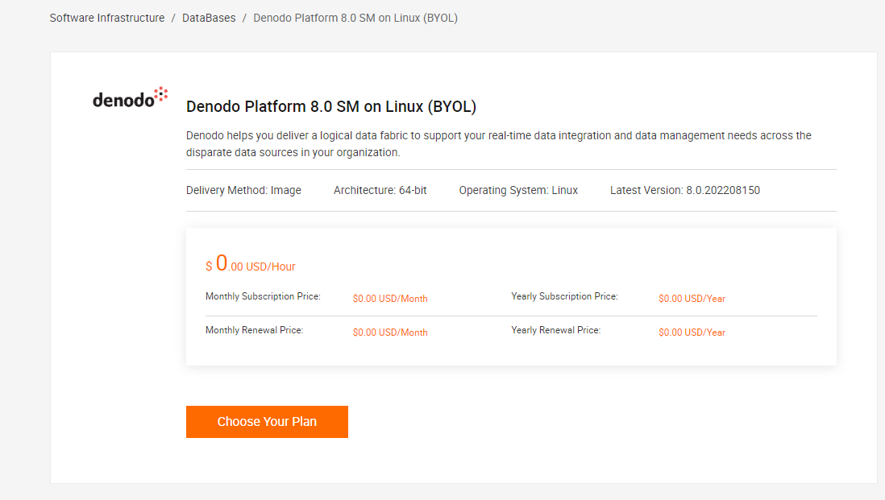Click the denodo logo image
This screenshot has height=500, width=885.
[x=131, y=97]
